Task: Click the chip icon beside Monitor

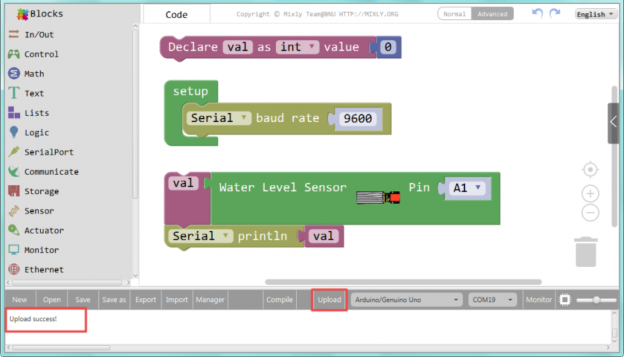Action: 565,299
